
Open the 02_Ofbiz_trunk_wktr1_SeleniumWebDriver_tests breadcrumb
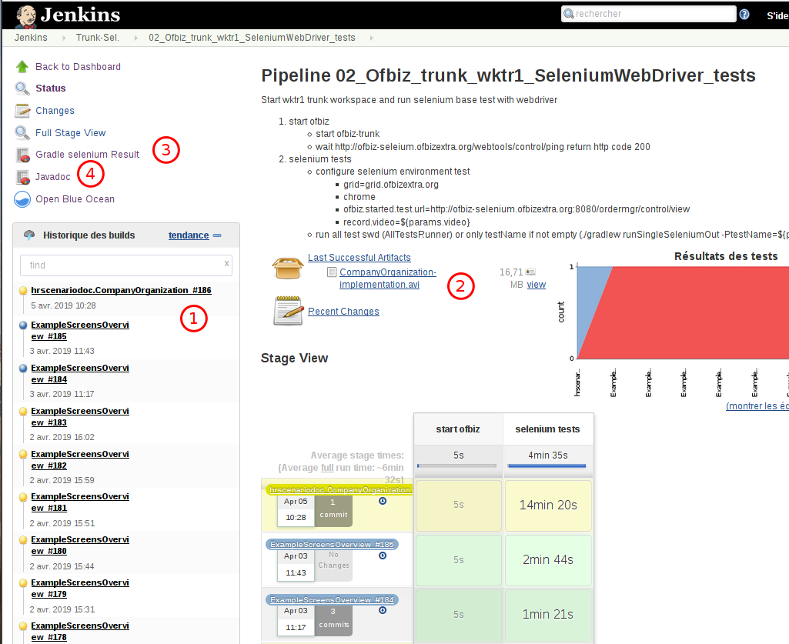(252, 38)
